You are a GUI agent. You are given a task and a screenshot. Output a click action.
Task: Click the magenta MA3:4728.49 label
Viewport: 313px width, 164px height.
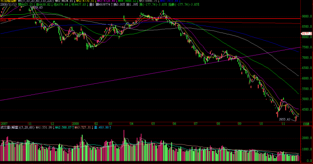tap(106, 1)
